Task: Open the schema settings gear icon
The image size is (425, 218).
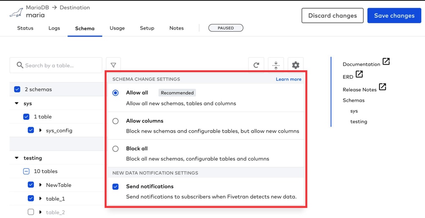Action: tap(296, 65)
